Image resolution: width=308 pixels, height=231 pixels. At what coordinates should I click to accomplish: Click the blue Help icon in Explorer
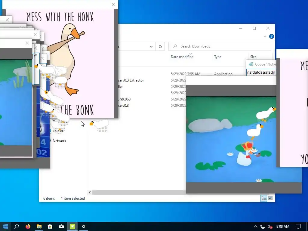click(272, 36)
